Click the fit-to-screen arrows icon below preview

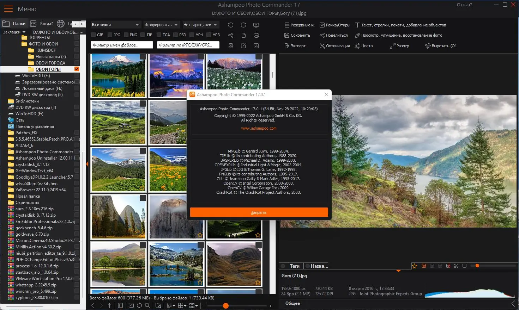pos(456,266)
